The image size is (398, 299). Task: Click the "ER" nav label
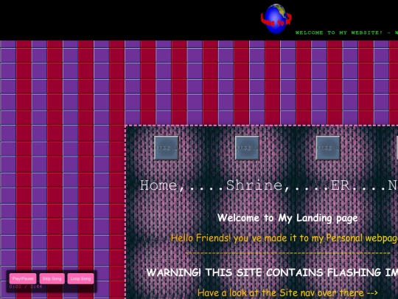[x=340, y=185]
